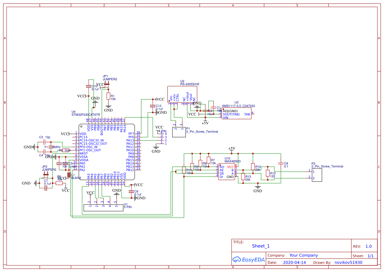
Task: Select the STM32F030C8T6TR microcontroller symbol U4
Action: 107,151
